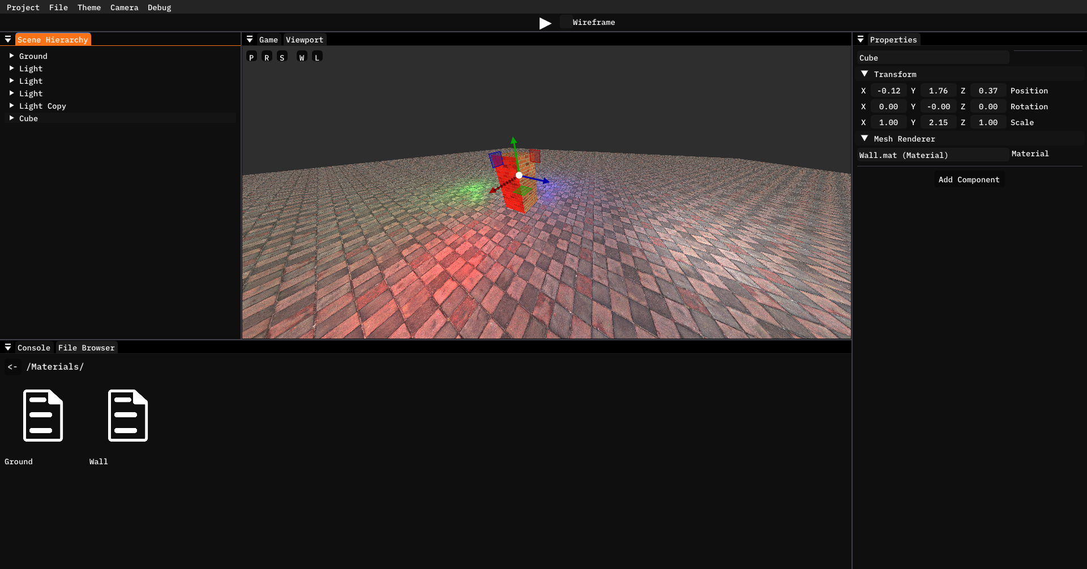Select the P position gizmo tool

point(251,57)
